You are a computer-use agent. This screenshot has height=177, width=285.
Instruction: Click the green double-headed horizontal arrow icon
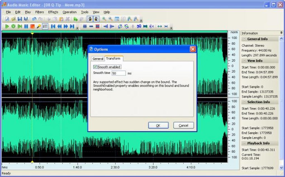(x=159, y=26)
